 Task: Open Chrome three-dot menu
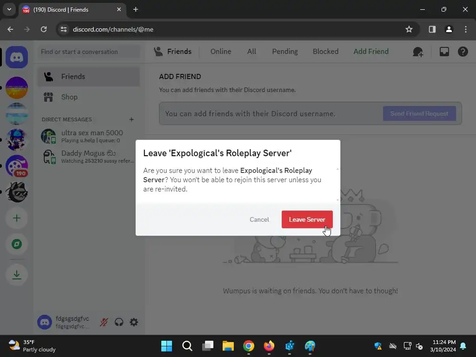point(466,29)
